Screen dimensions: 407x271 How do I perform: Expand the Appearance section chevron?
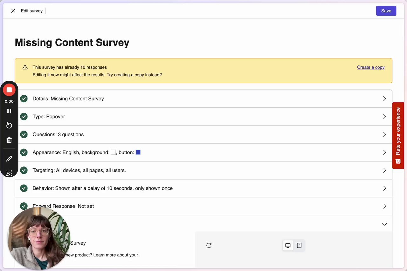[x=384, y=152]
